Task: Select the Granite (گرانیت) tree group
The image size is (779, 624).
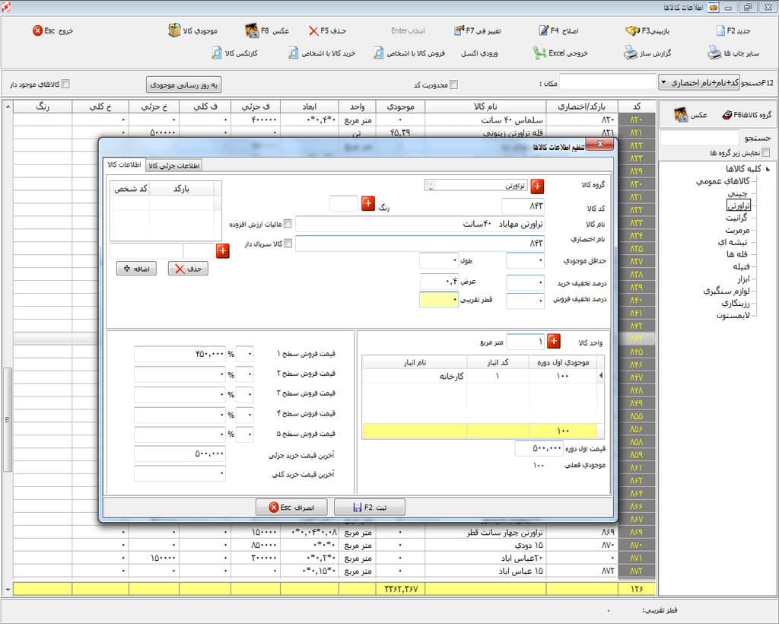Action: coord(736,218)
